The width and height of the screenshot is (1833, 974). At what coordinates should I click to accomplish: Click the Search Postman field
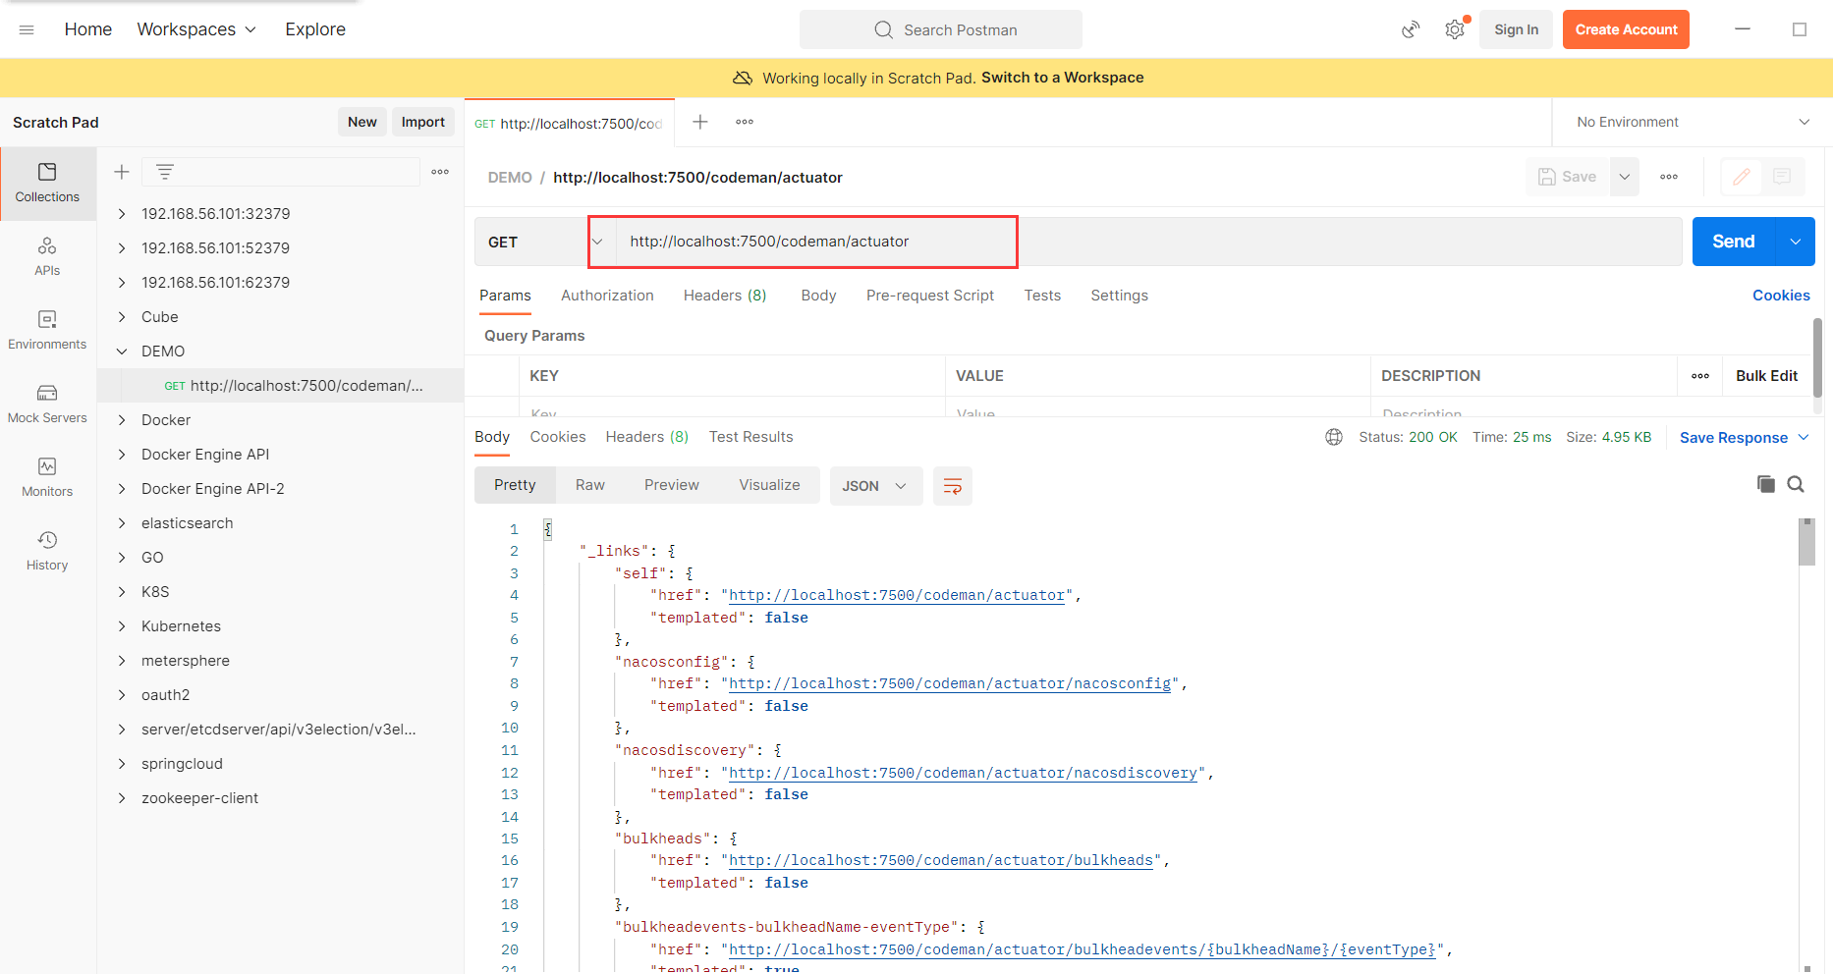click(x=941, y=29)
